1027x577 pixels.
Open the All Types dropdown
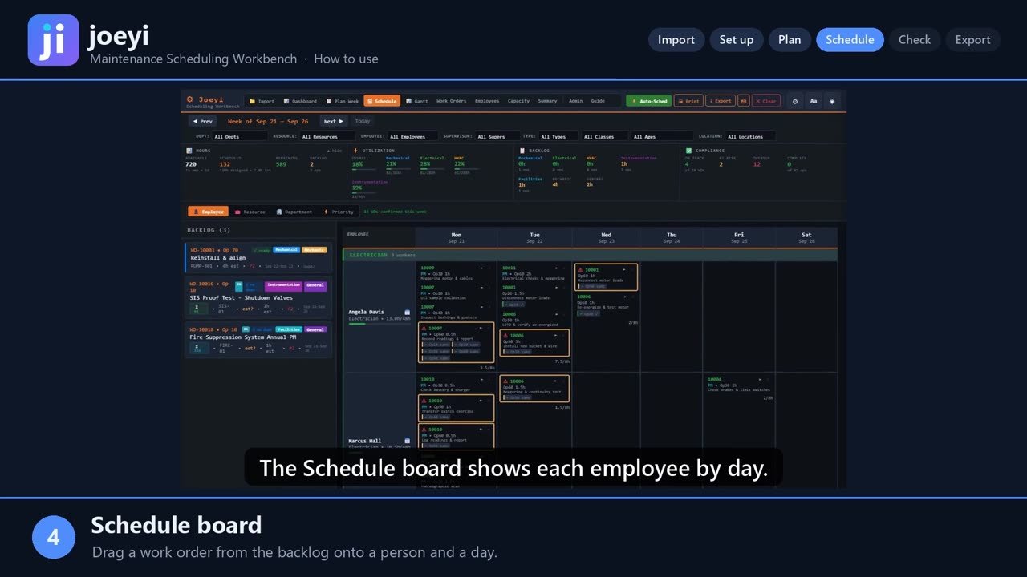pyautogui.click(x=558, y=136)
